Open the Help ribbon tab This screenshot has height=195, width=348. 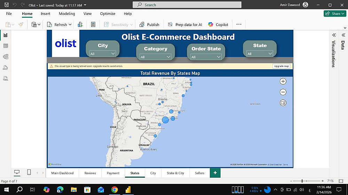click(128, 14)
